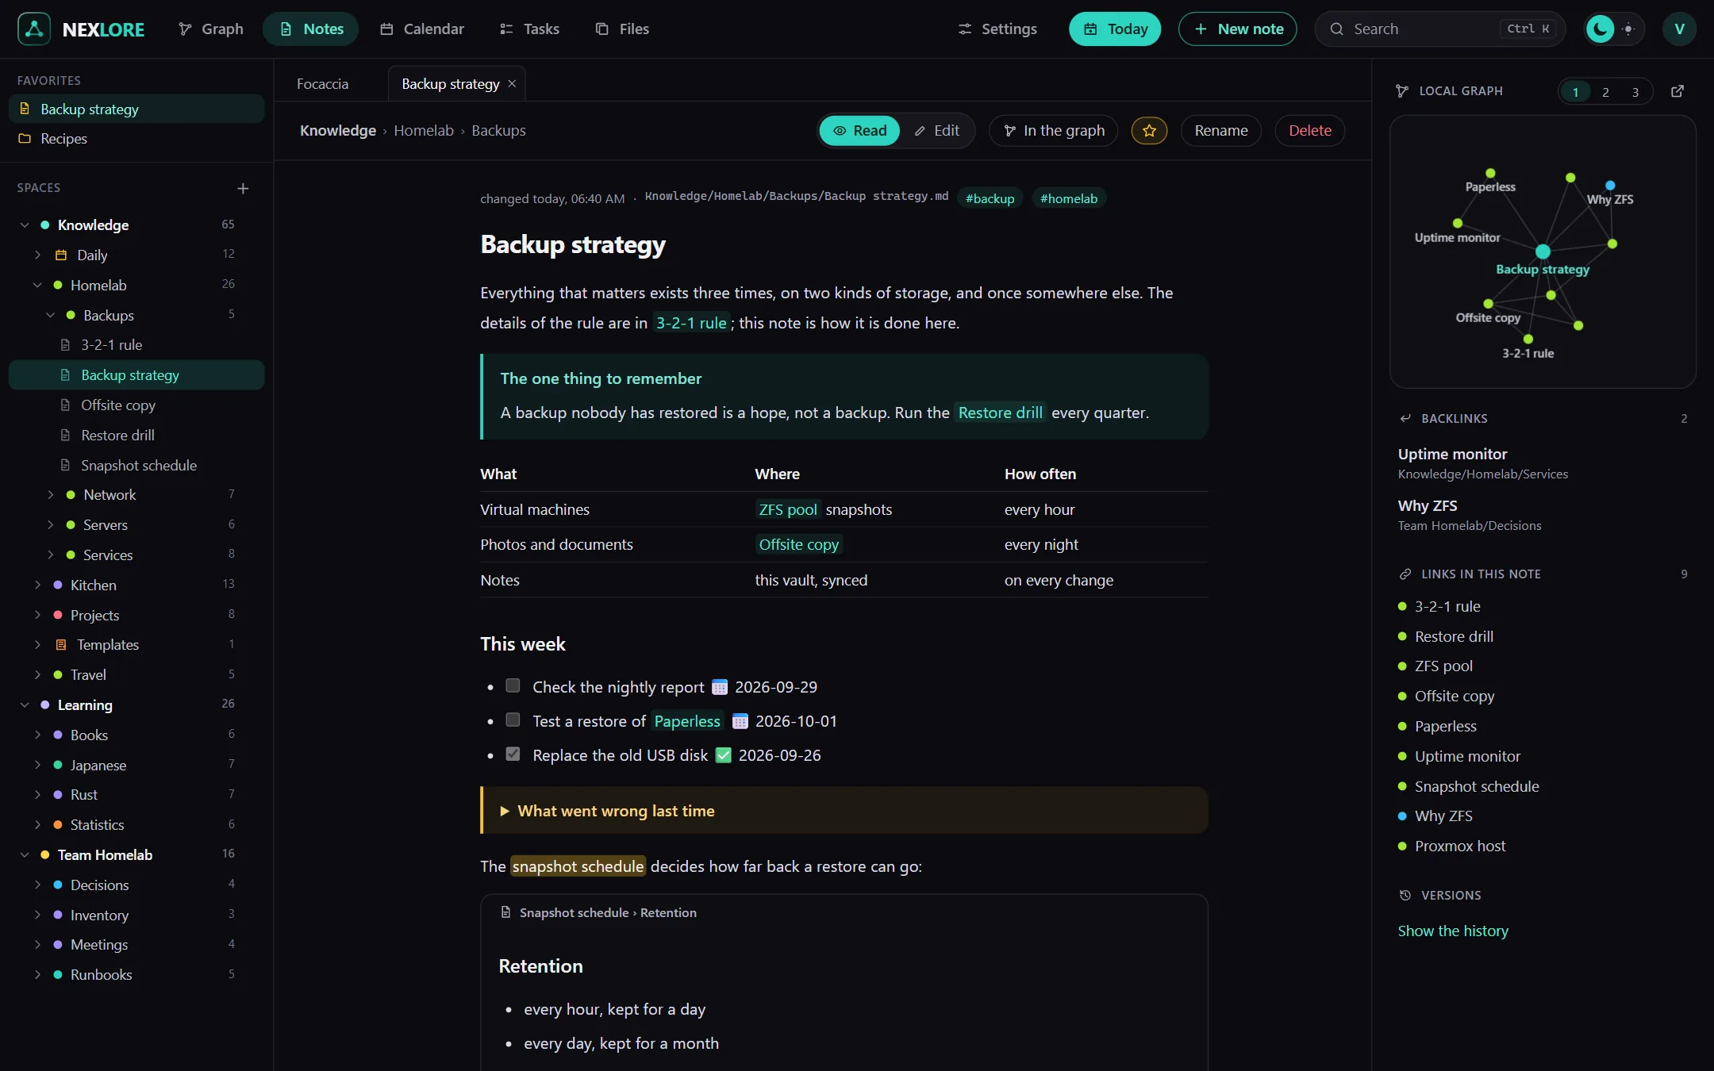Click the Delete button
The height and width of the screenshot is (1071, 1714).
pos(1309,131)
